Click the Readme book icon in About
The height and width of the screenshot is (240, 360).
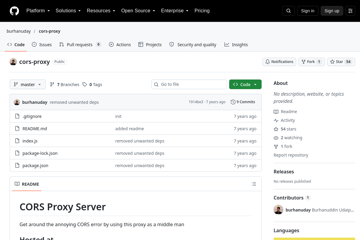[x=276, y=112]
